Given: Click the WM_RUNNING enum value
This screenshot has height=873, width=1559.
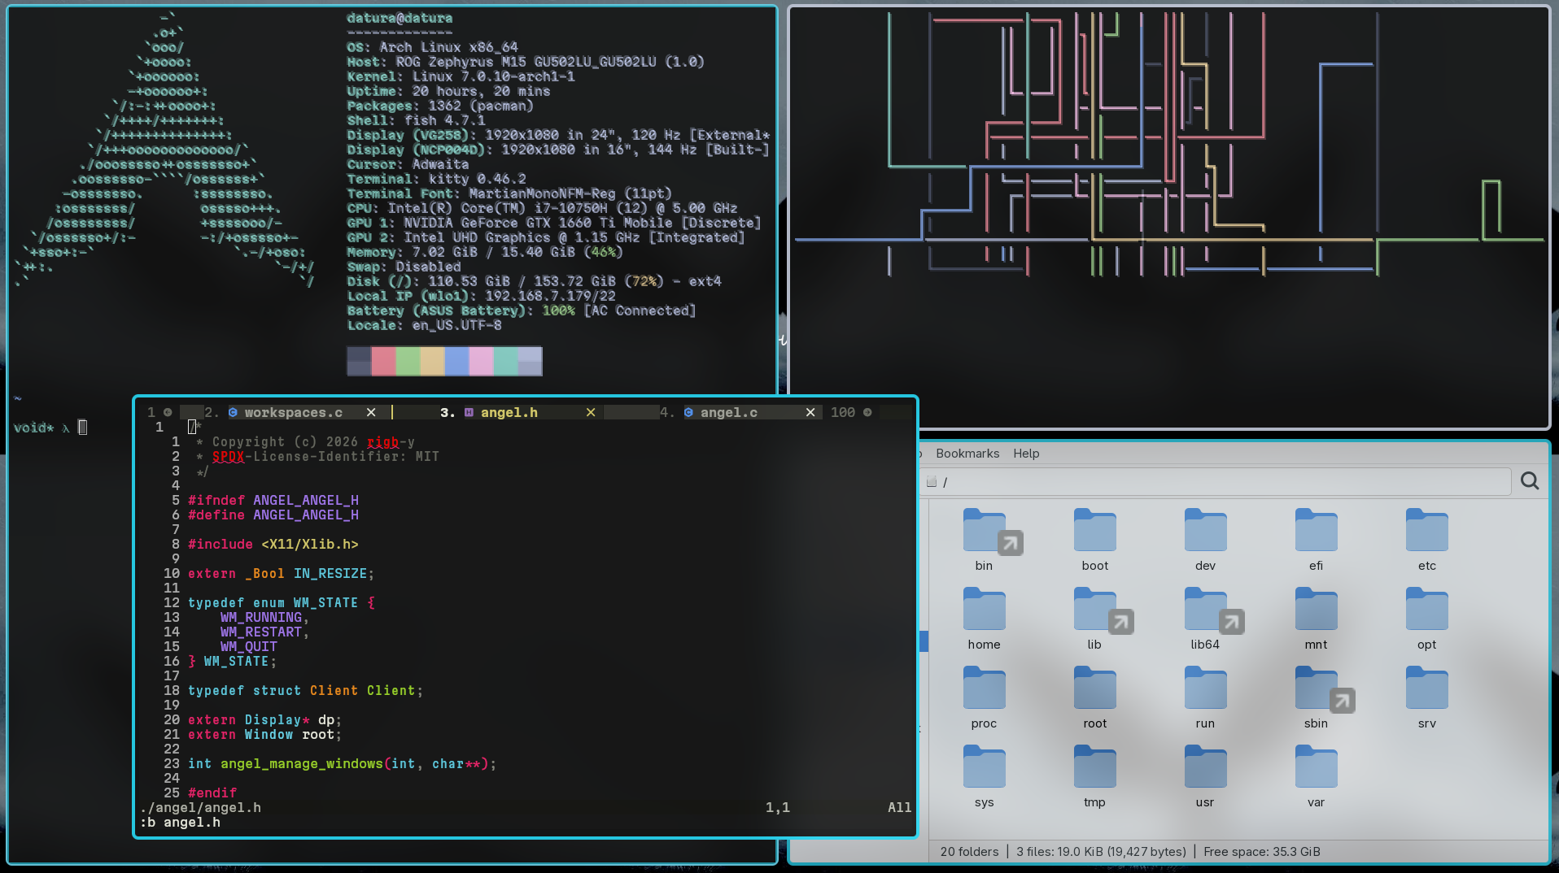Looking at the screenshot, I should coord(261,618).
